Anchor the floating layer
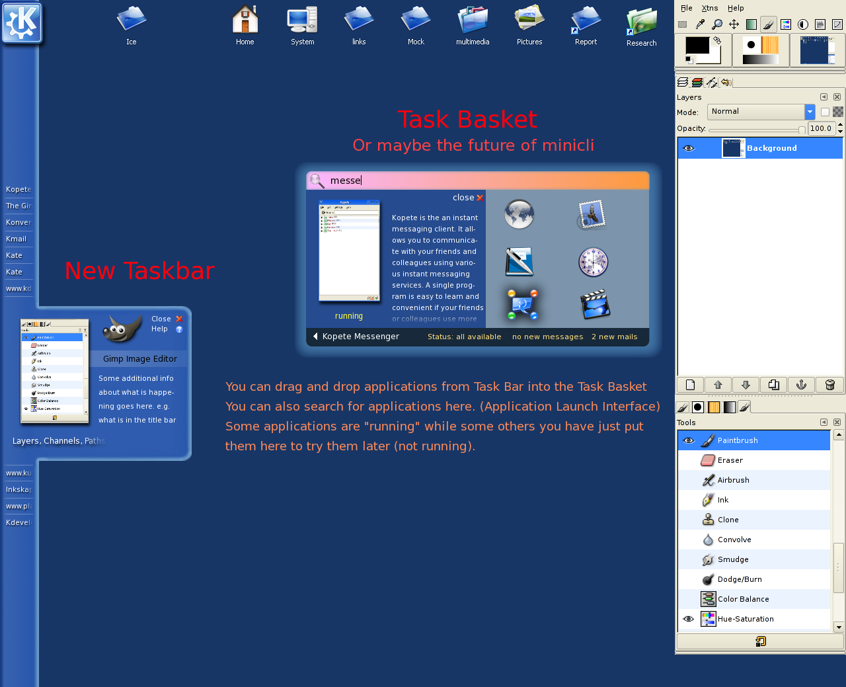 pos(802,385)
